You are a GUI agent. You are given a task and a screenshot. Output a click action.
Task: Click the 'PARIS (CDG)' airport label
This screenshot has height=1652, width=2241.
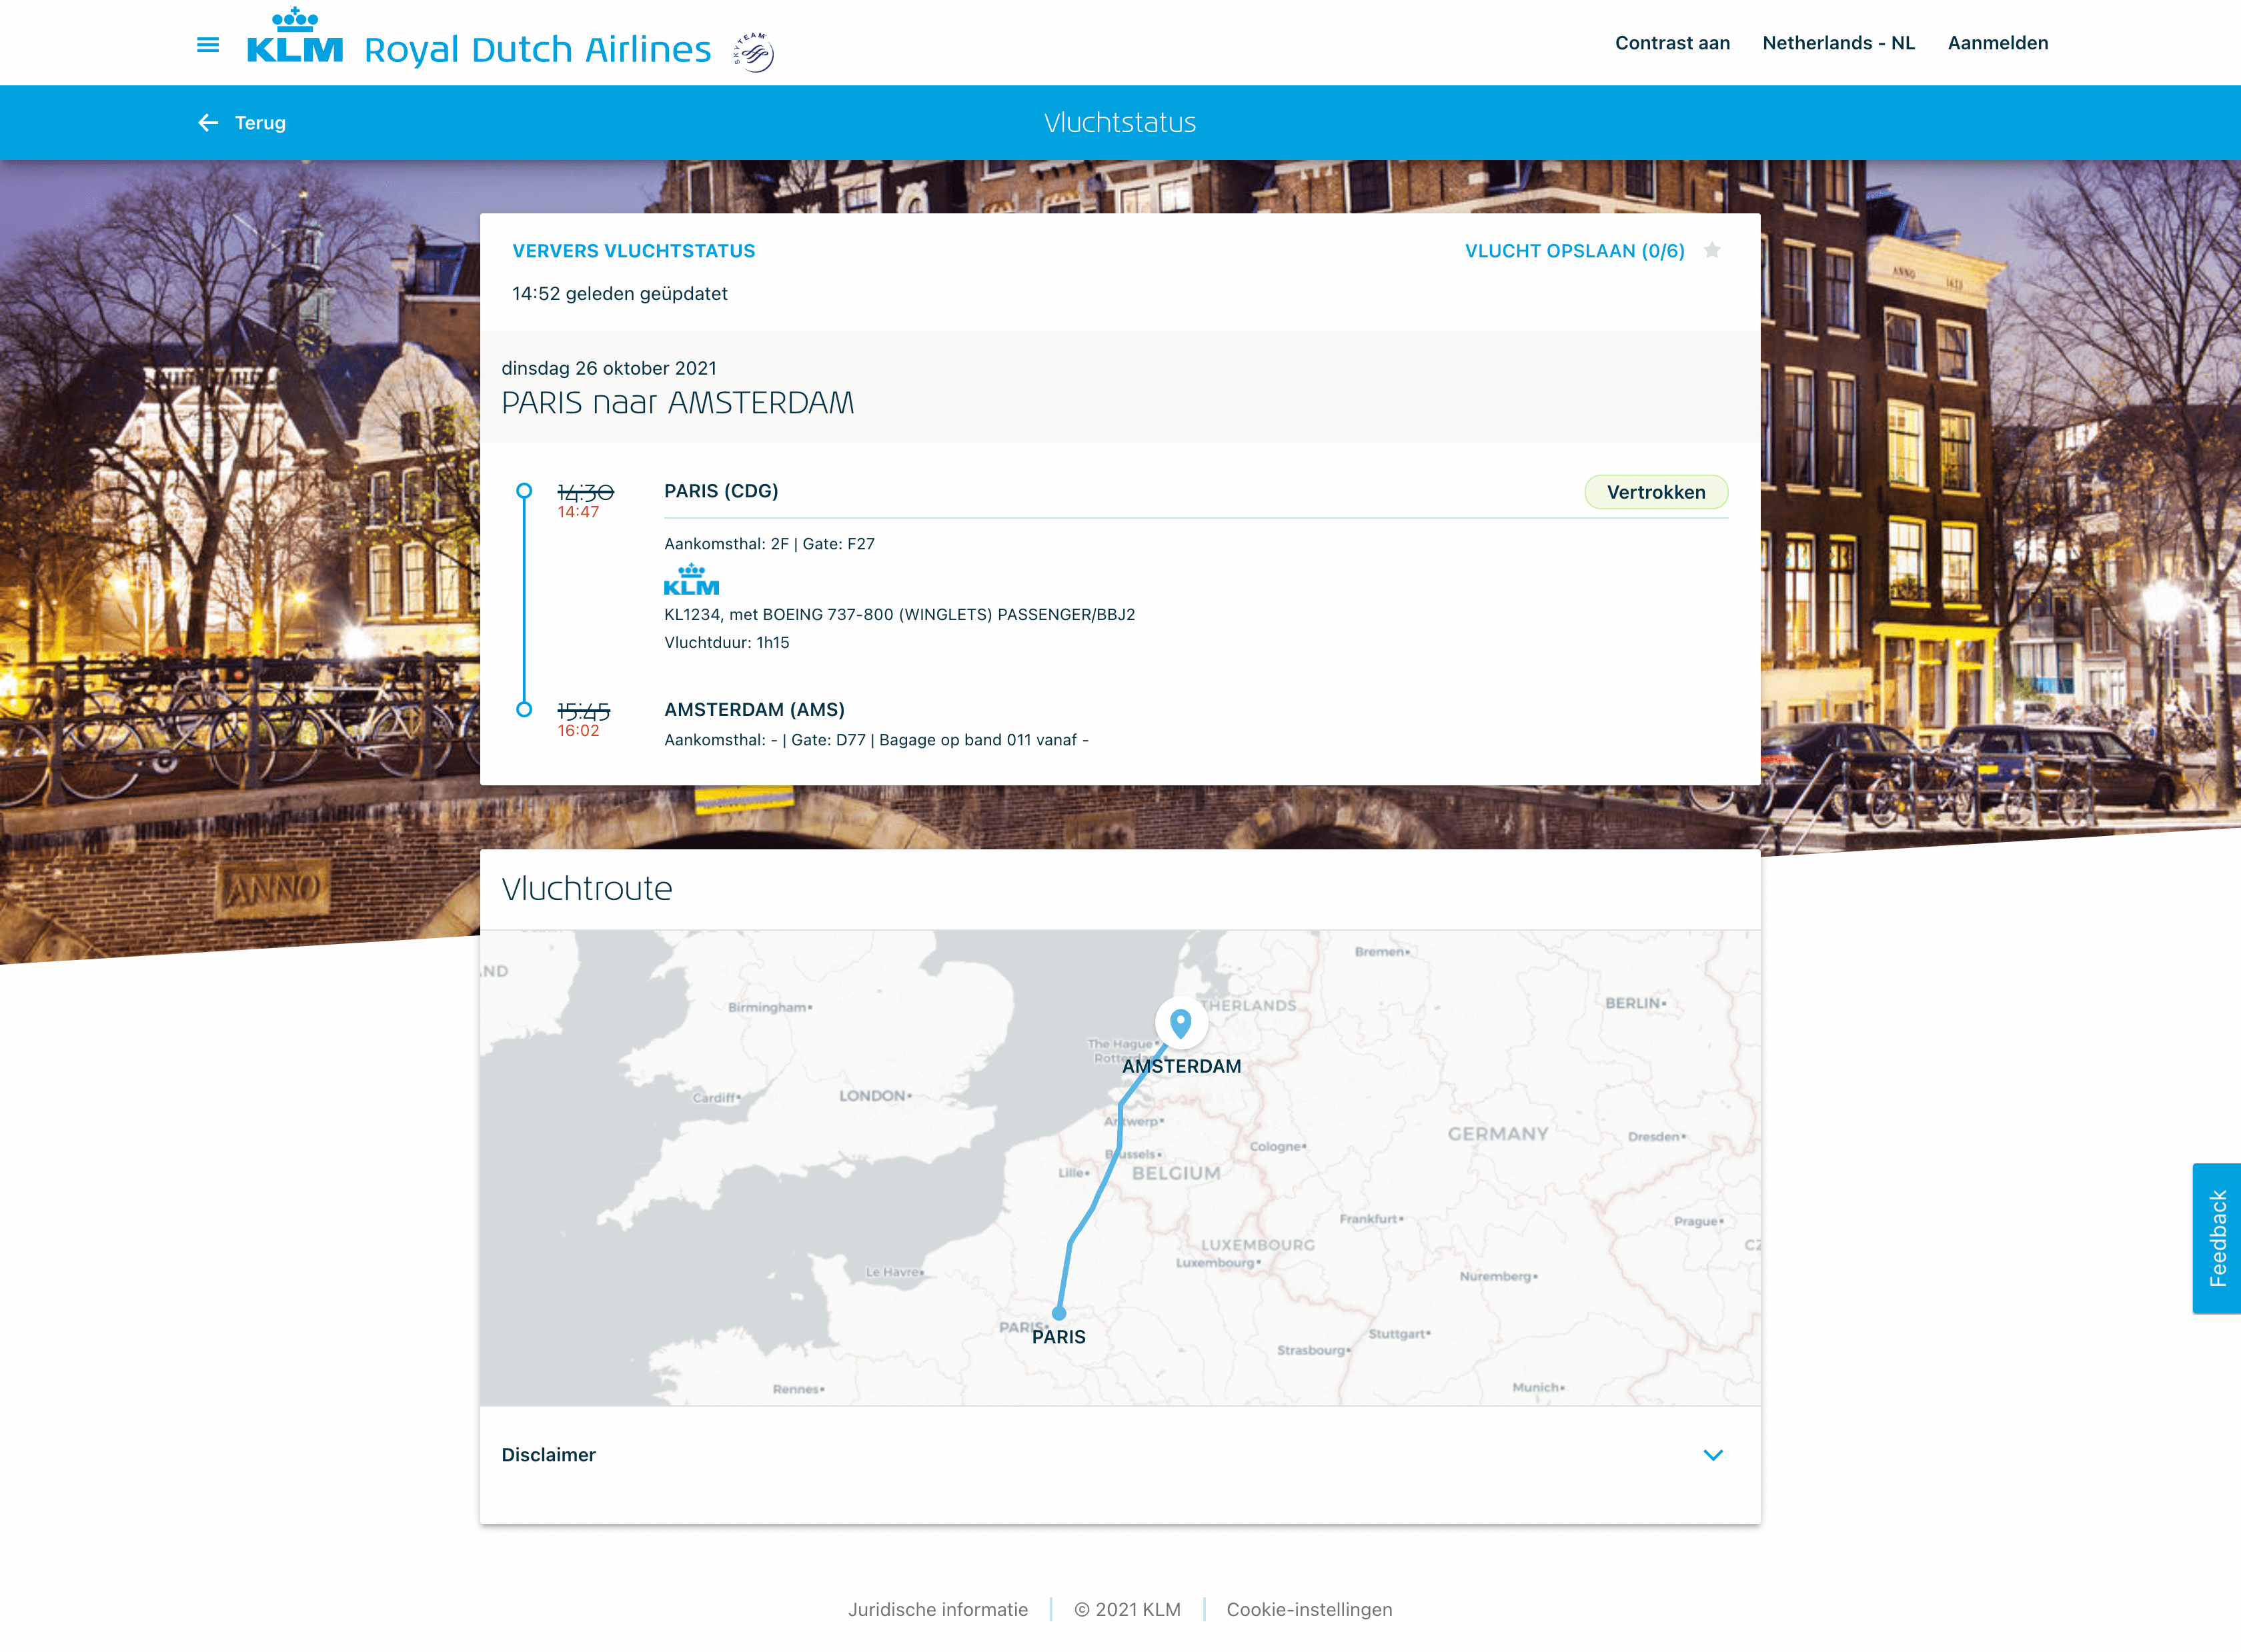tap(722, 491)
